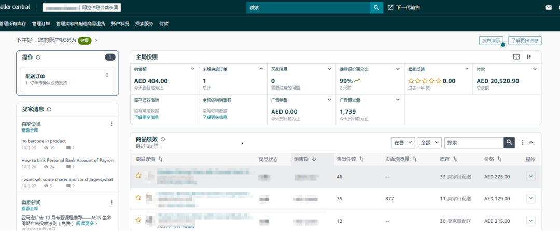The height and width of the screenshot is (231, 560).
Task: Open three-dot menu on 配送订单 card
Action: click(107, 75)
